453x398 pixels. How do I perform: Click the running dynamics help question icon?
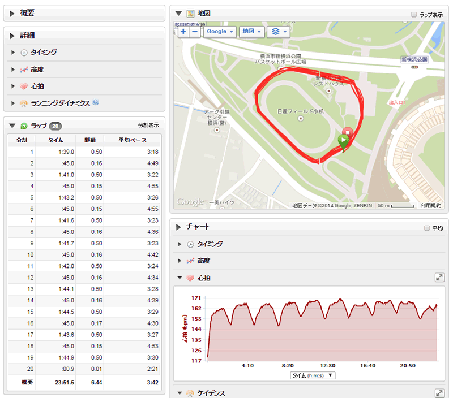coord(96,102)
